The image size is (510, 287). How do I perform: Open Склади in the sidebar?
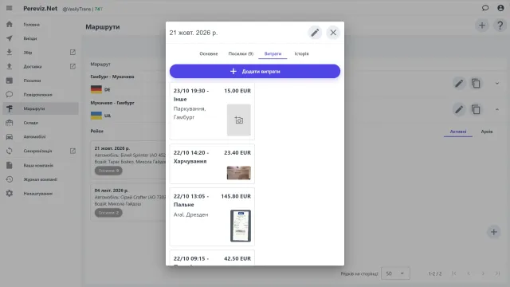point(41,123)
